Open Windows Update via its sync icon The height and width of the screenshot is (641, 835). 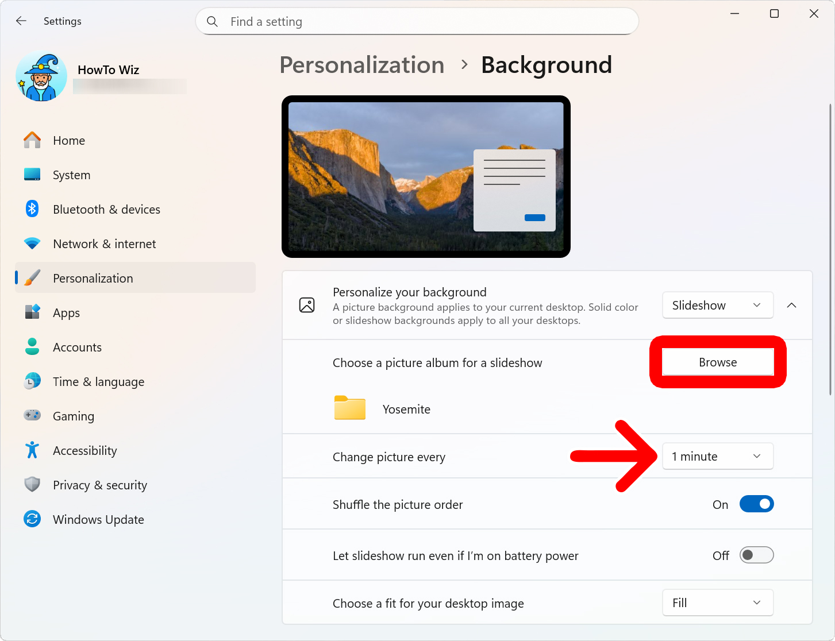pos(32,519)
